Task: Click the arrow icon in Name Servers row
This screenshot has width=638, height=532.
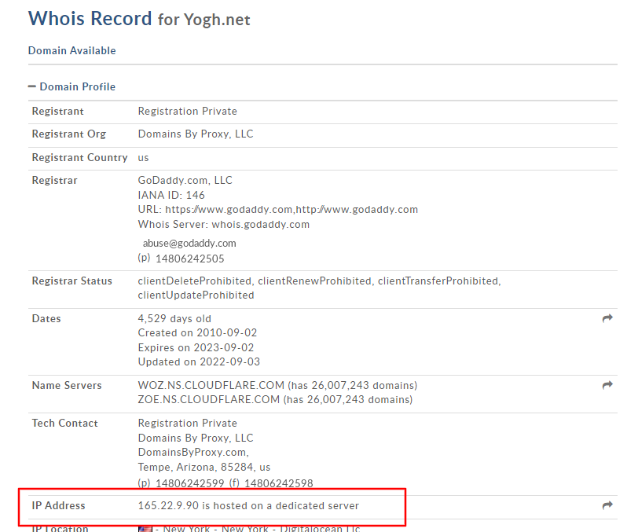Action: click(607, 385)
